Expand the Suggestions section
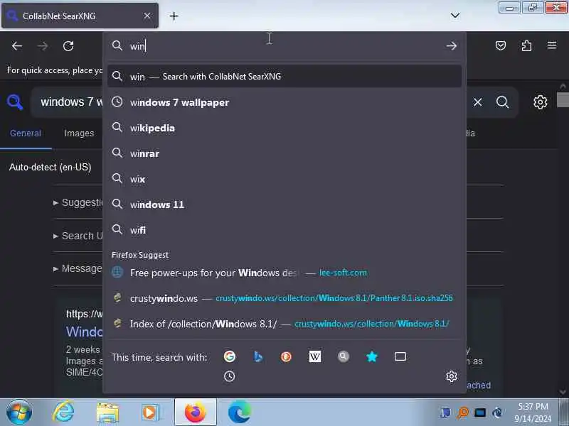This screenshot has height=426, width=569. tap(78, 202)
